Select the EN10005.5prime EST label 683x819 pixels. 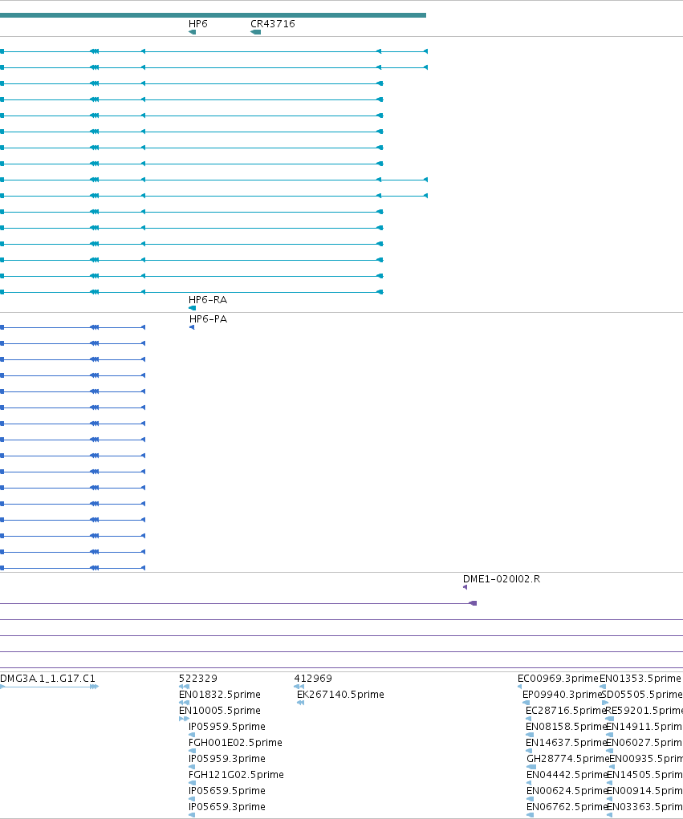(219, 711)
